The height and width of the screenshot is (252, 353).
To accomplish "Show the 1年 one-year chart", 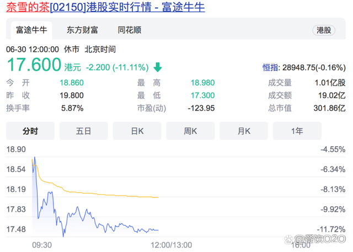I will click(x=297, y=131).
